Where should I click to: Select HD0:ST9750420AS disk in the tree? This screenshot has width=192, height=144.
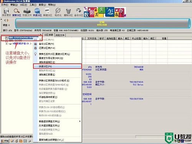tap(23, 38)
